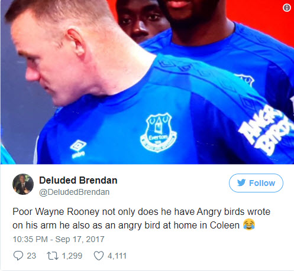Like the tweet with the heart icon

tap(99, 256)
